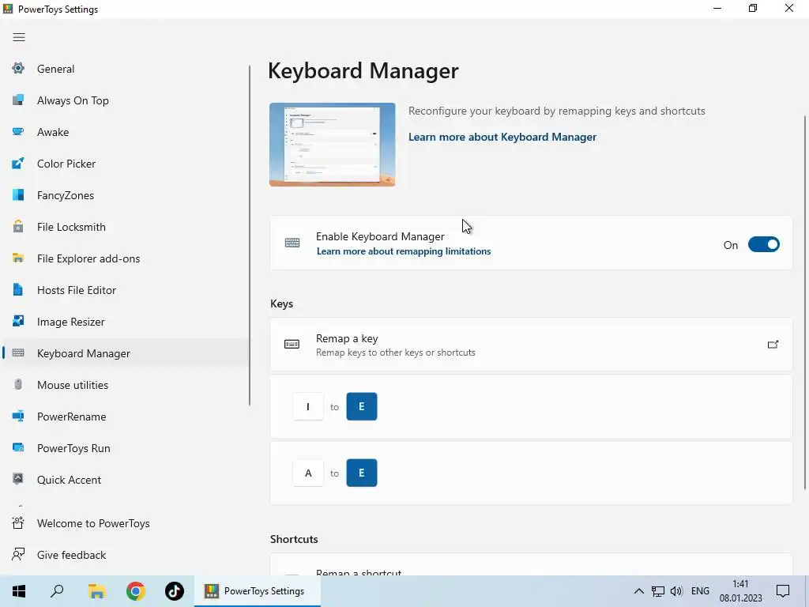Click keyboard icon beside Enable Keyboard Manager
The height and width of the screenshot is (607, 809).
[292, 243]
